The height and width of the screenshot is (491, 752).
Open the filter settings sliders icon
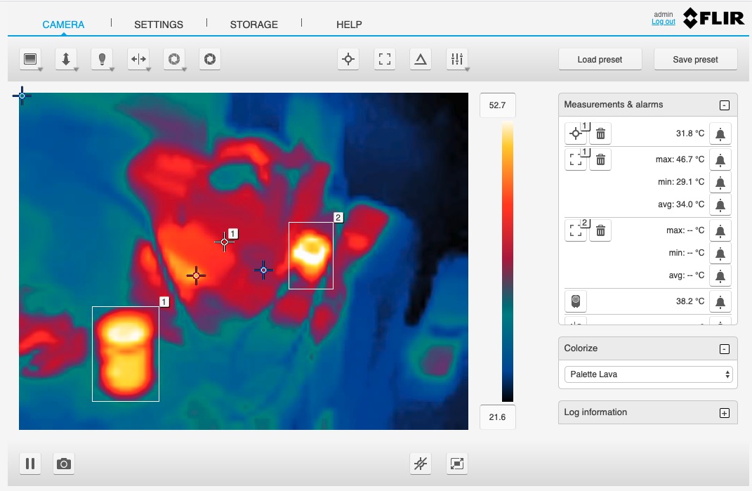click(457, 59)
